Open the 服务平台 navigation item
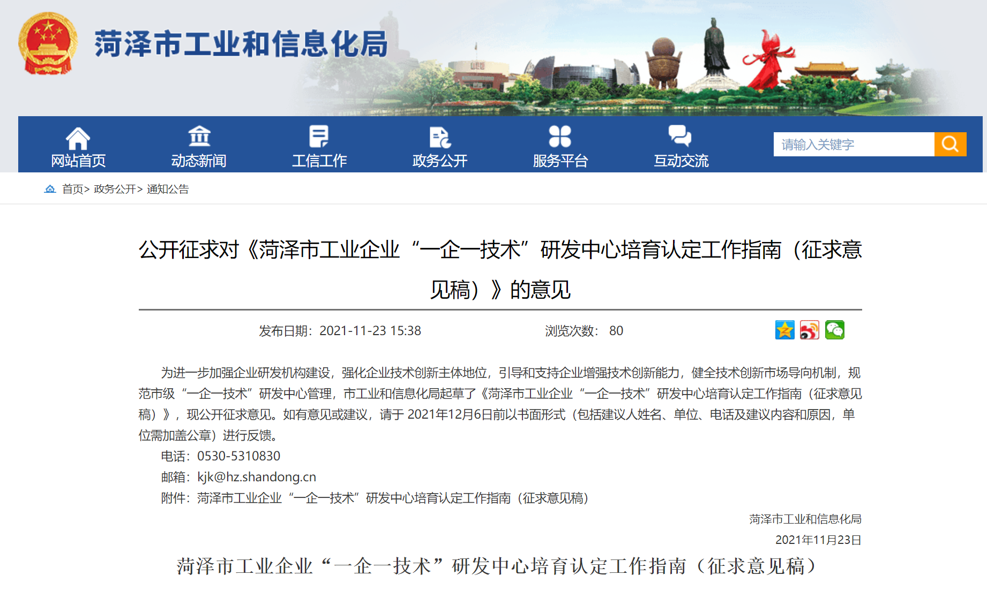The height and width of the screenshot is (613, 987). 560,161
